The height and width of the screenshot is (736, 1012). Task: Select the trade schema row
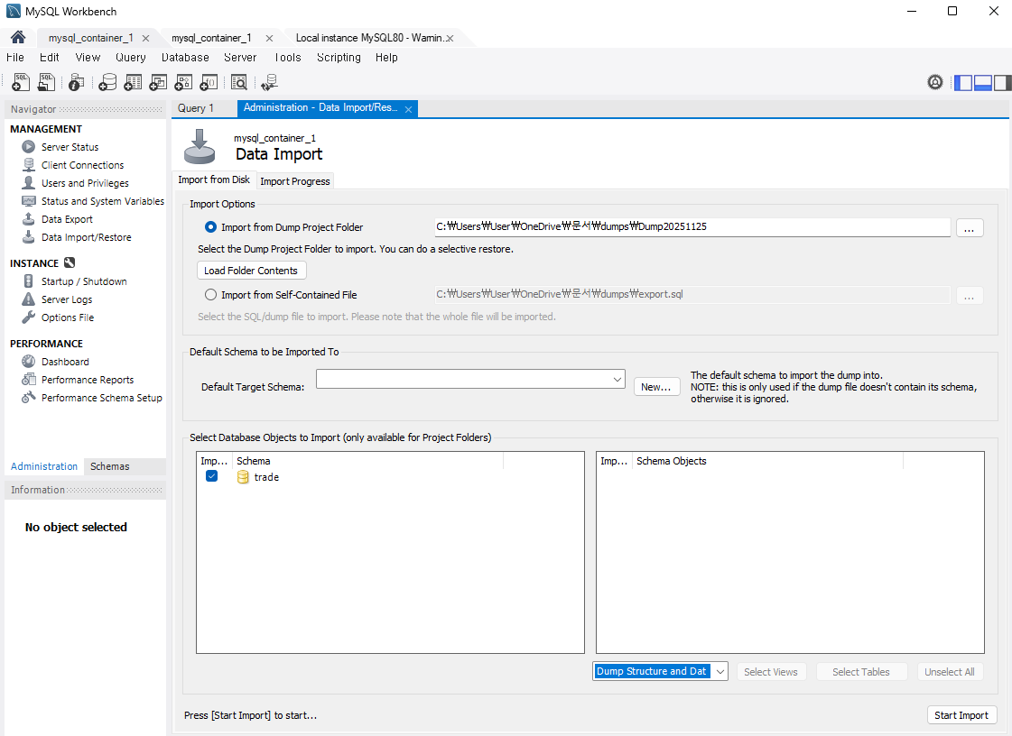(390, 477)
